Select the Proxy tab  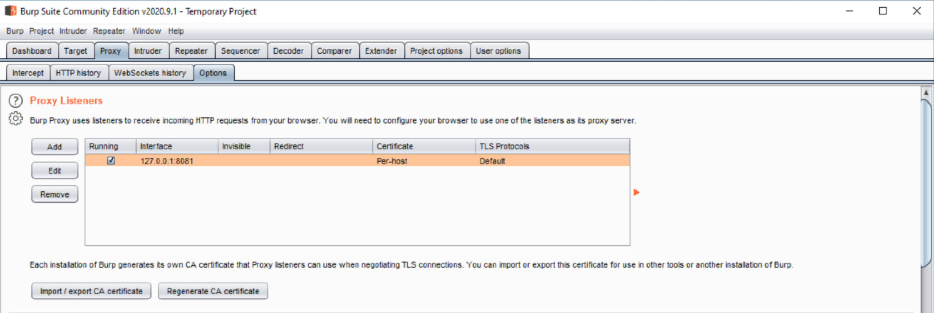(111, 51)
